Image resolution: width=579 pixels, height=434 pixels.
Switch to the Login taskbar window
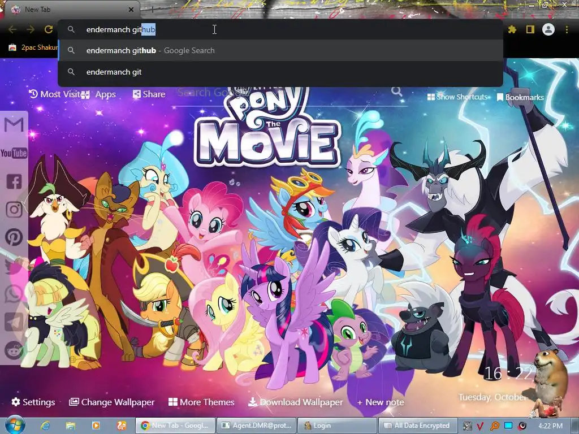coord(337,426)
